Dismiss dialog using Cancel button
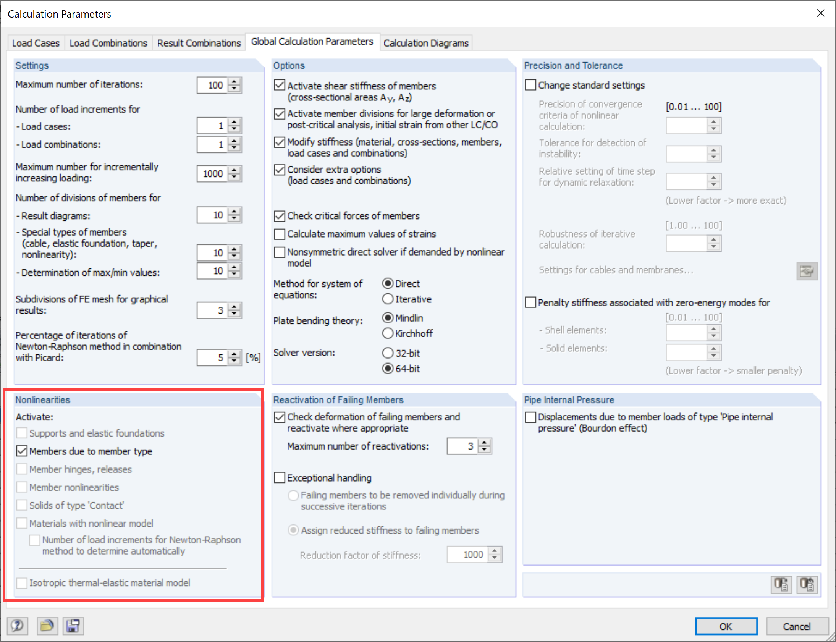Screen dimensions: 836x642 [797, 626]
